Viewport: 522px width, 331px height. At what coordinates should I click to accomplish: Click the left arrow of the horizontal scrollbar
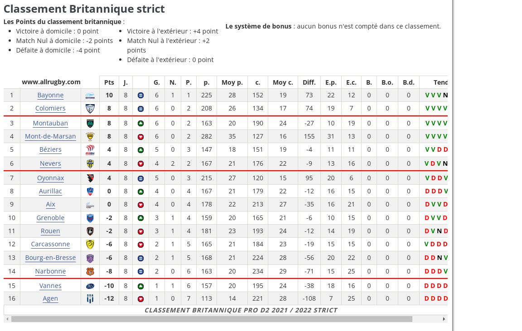coord(7,319)
